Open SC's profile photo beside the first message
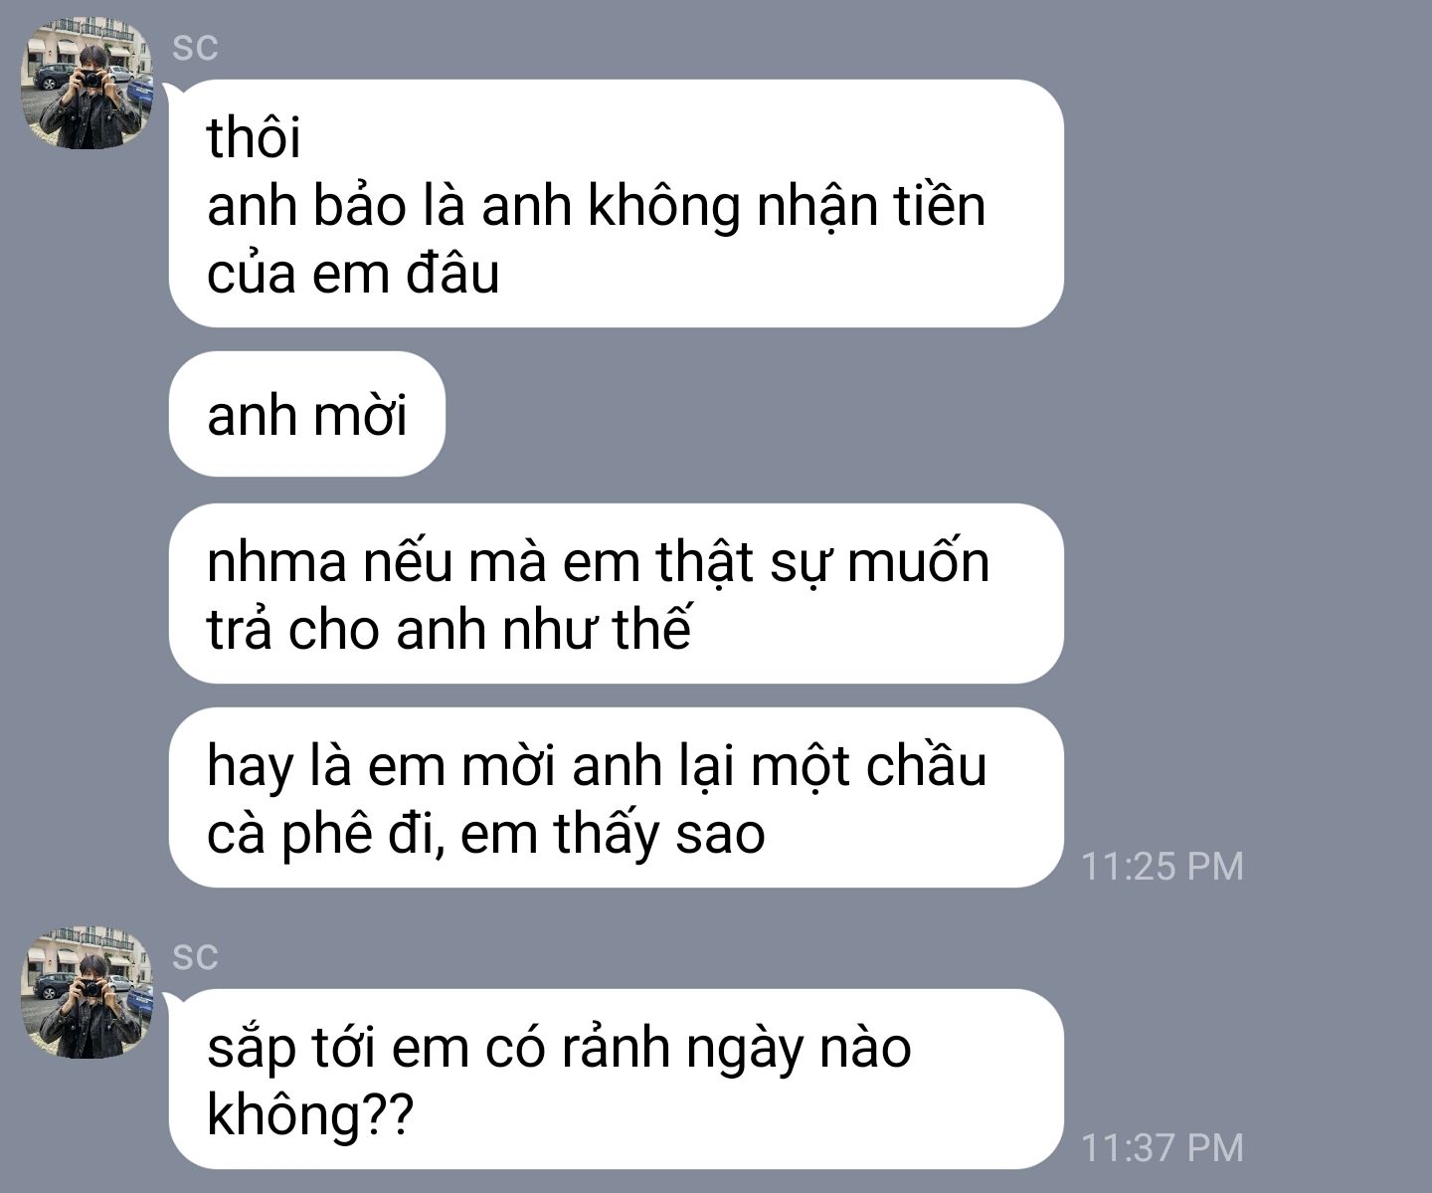Viewport: 1432px width, 1193px height. click(88, 85)
